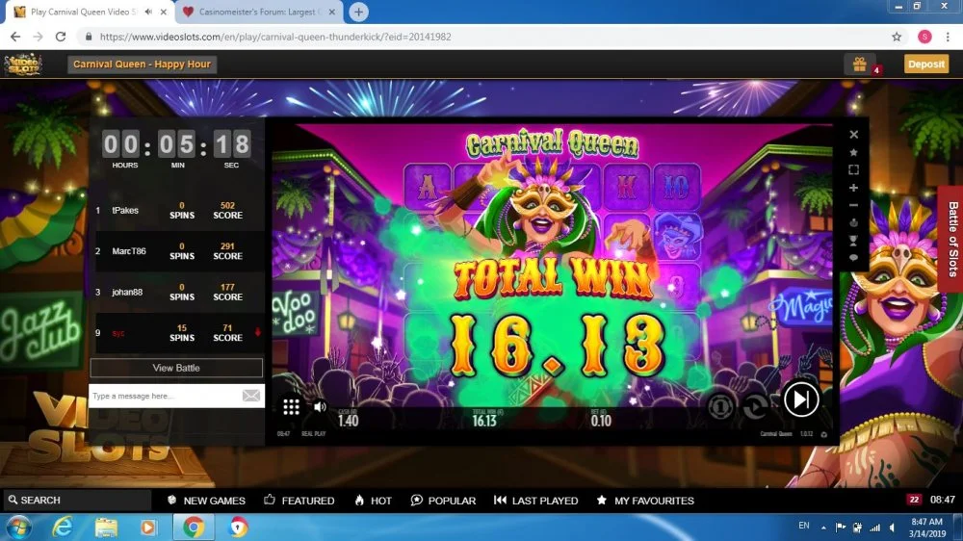Screen dimensions: 963x541
Task: Switch to Carnival Queen browser tab
Action: click(83, 12)
